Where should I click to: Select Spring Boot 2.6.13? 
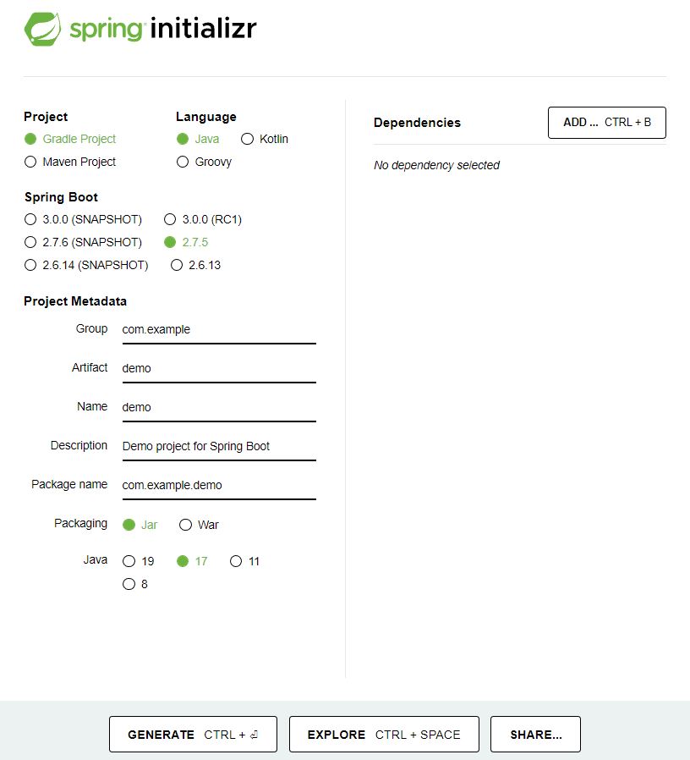coord(177,265)
